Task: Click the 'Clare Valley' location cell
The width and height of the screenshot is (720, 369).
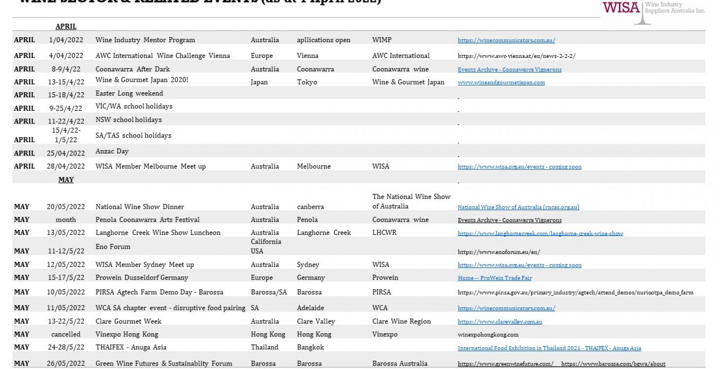Action: (x=316, y=321)
